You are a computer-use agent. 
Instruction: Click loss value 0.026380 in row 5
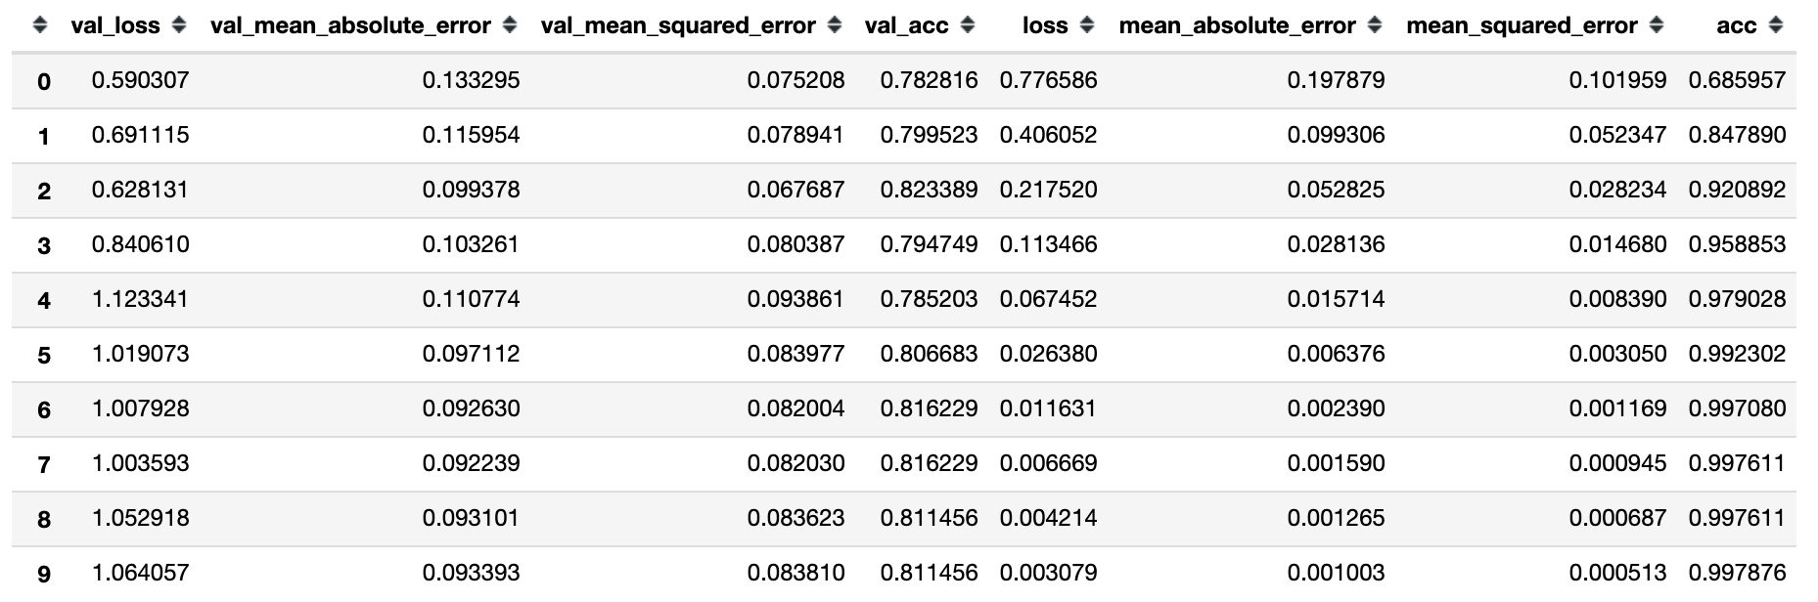(1048, 354)
